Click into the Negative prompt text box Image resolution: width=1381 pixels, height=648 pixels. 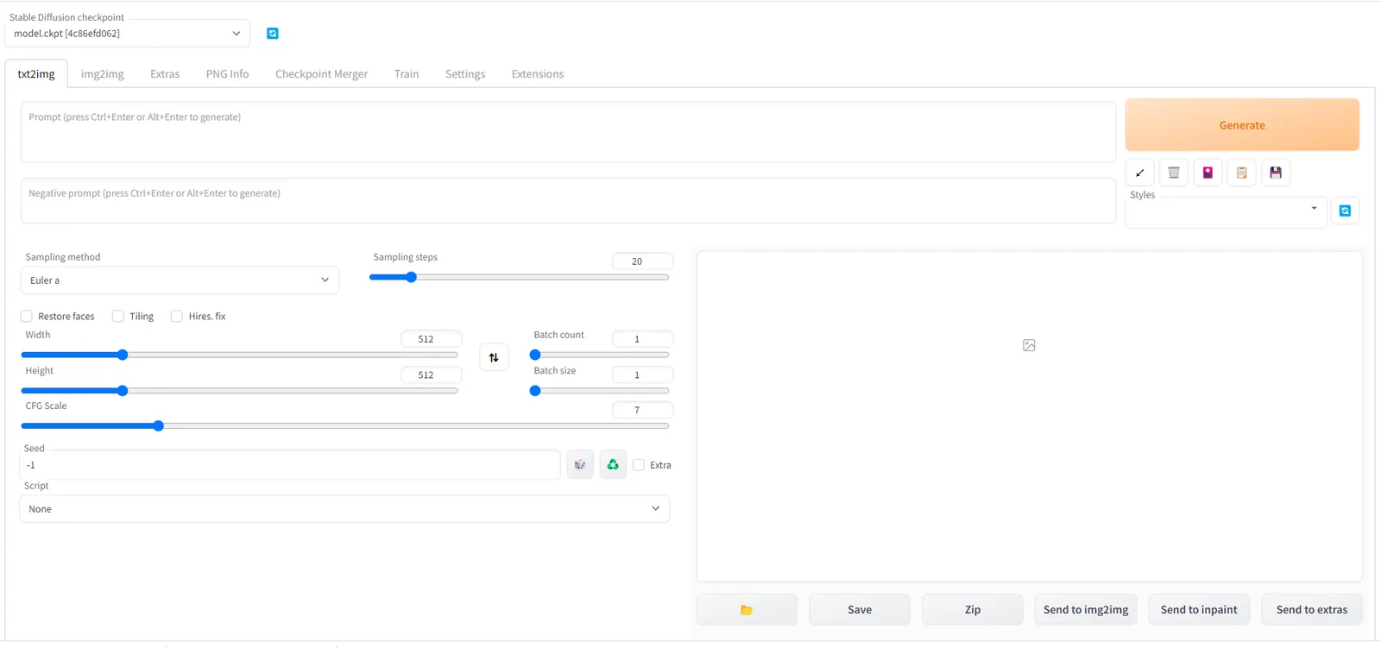pyautogui.click(x=568, y=201)
